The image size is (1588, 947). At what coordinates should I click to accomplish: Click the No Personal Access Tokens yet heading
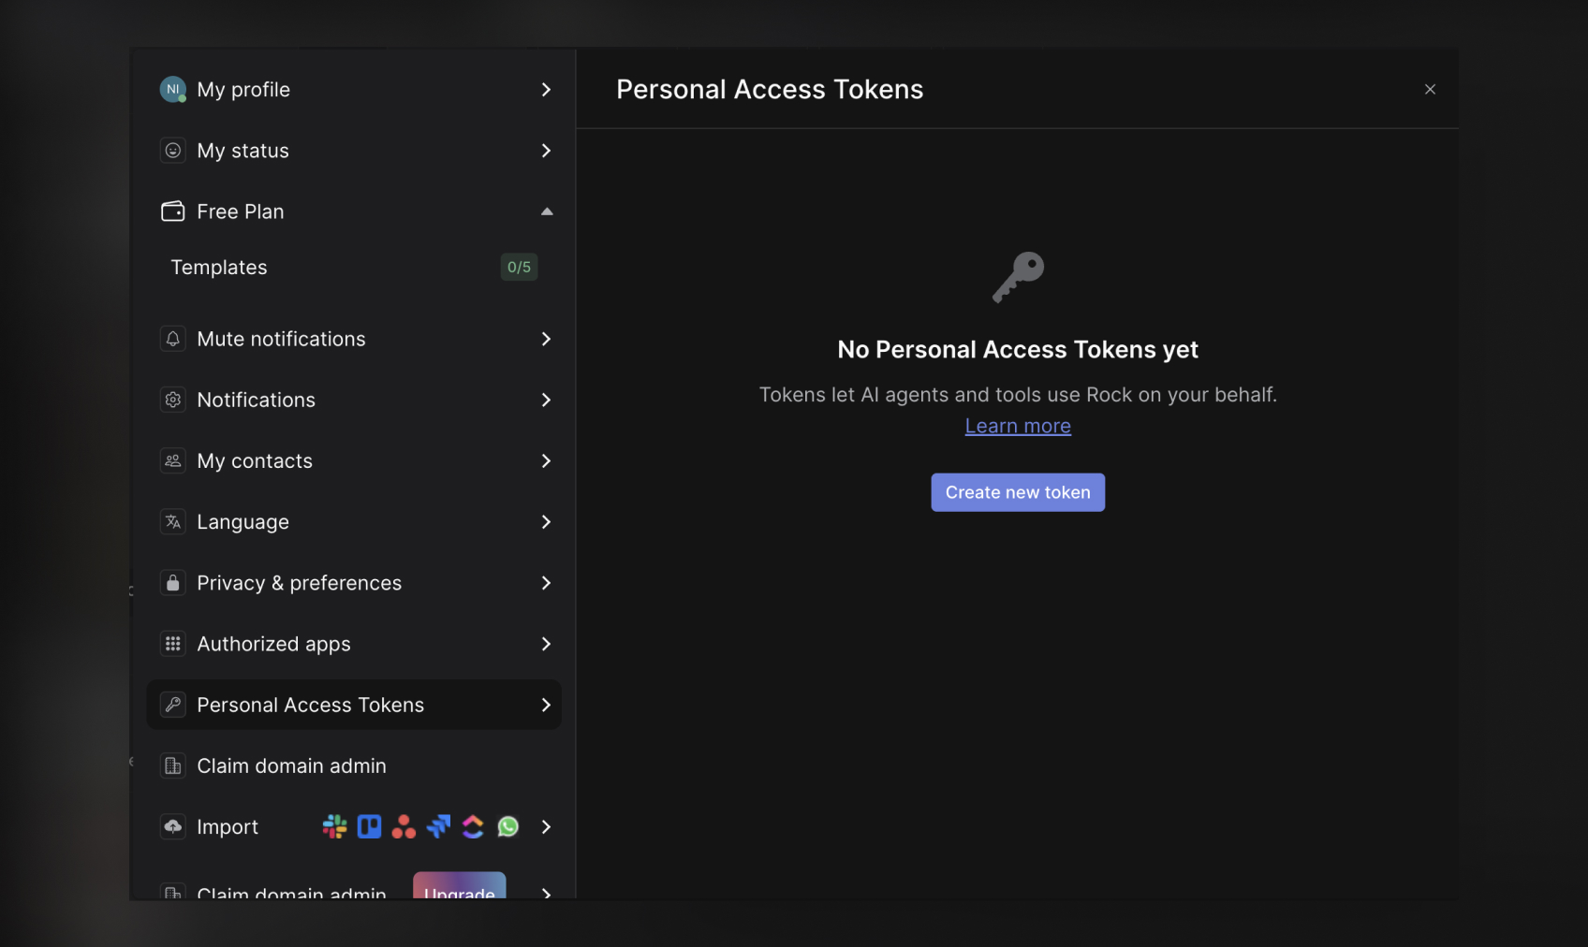(x=1018, y=350)
